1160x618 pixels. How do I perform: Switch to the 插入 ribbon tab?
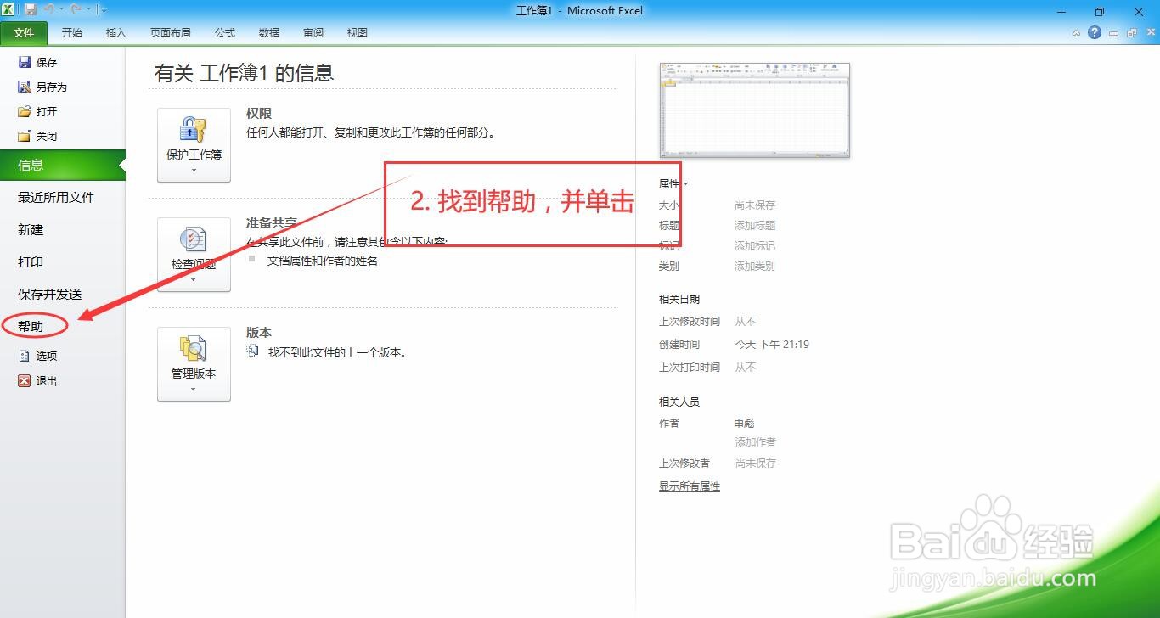115,32
